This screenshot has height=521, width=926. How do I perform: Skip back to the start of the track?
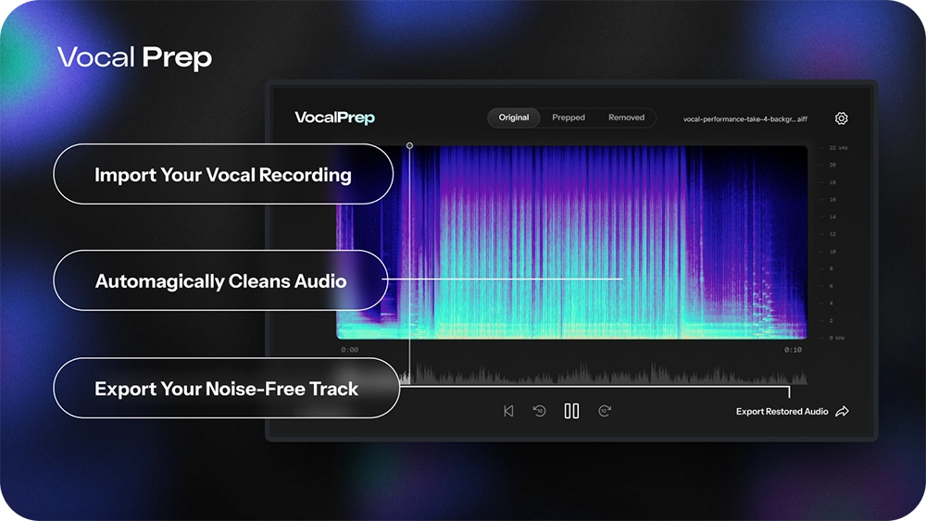click(508, 411)
